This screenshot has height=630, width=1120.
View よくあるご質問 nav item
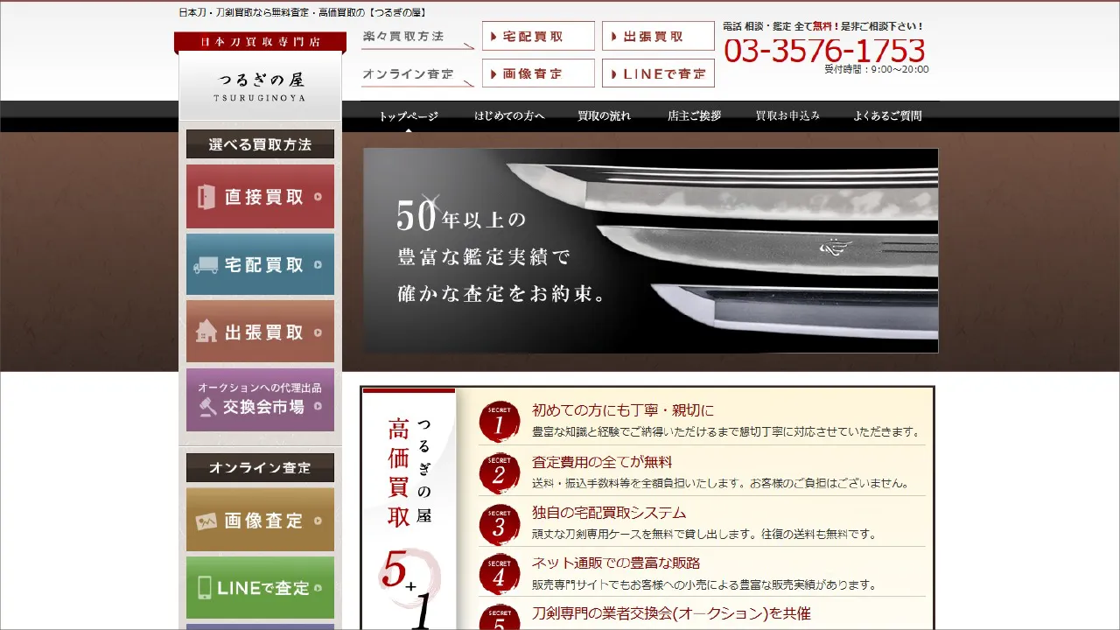pos(887,116)
